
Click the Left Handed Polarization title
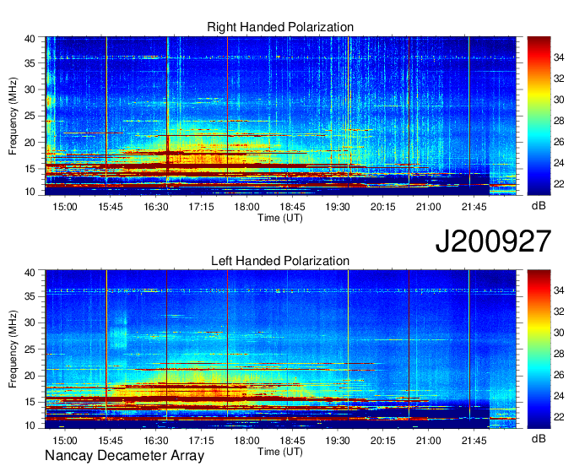point(280,261)
